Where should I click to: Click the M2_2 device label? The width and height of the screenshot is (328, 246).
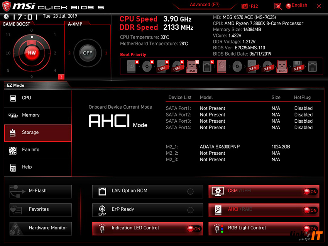tap(172, 153)
